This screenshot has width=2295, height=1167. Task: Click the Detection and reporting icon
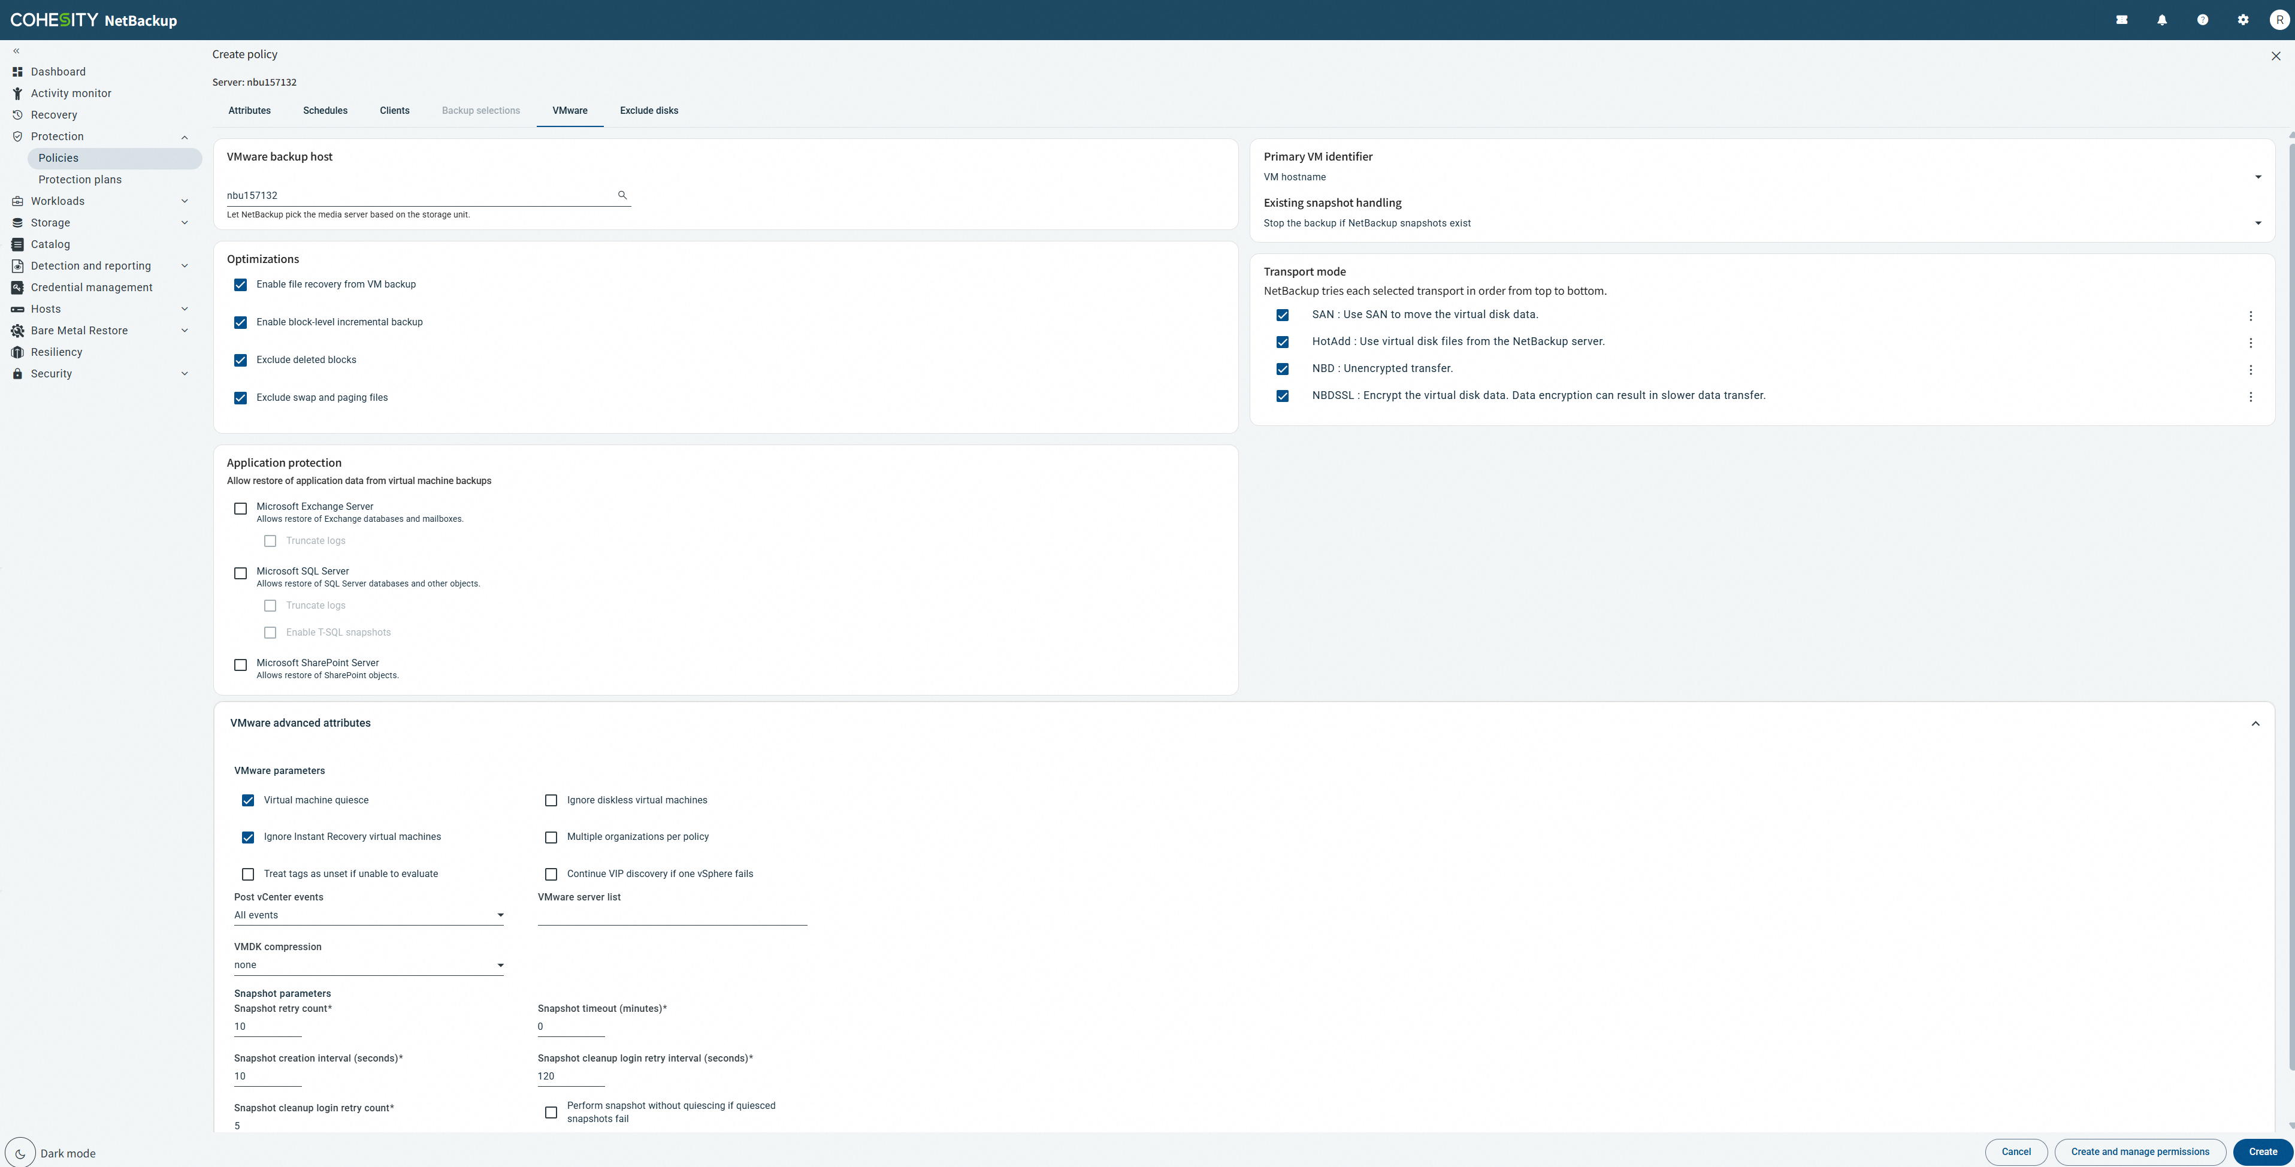17,265
